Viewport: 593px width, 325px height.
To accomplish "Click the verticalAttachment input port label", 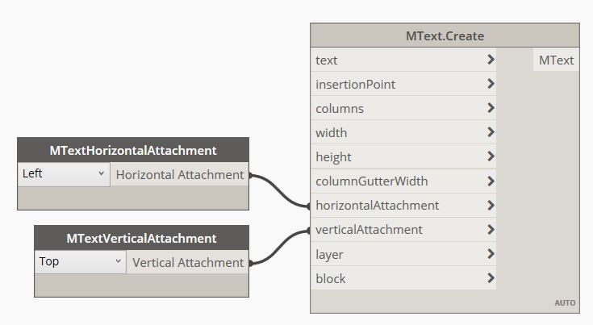I will (369, 229).
